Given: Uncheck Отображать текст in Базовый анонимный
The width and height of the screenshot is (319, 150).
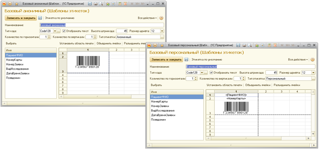Looking at the screenshot, I should (x=64, y=31).
